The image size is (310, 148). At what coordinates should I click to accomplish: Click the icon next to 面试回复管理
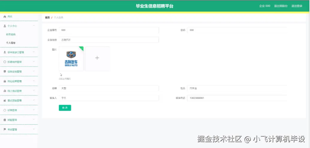tap(5, 101)
